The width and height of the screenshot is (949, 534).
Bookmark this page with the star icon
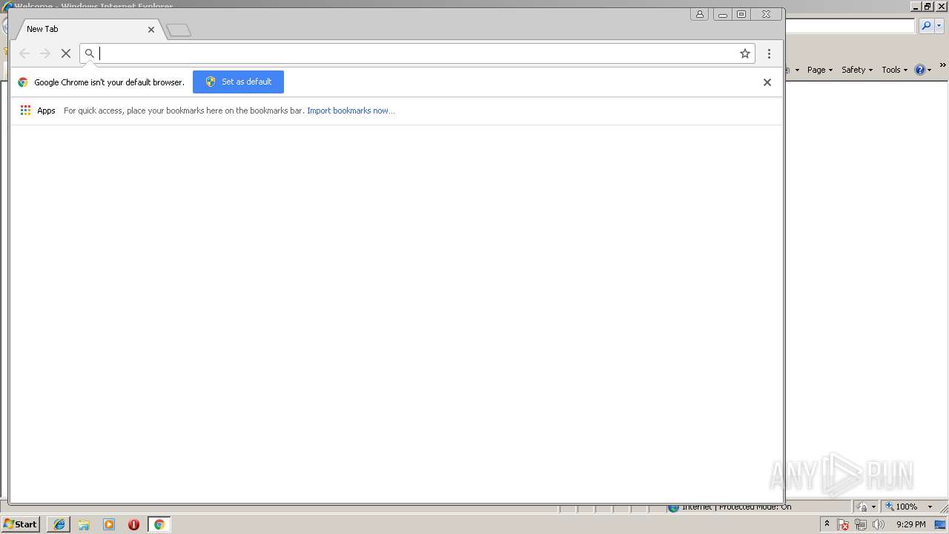(745, 53)
